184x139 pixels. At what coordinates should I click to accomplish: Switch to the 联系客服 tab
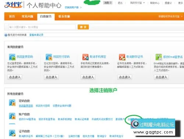click(x=64, y=16)
